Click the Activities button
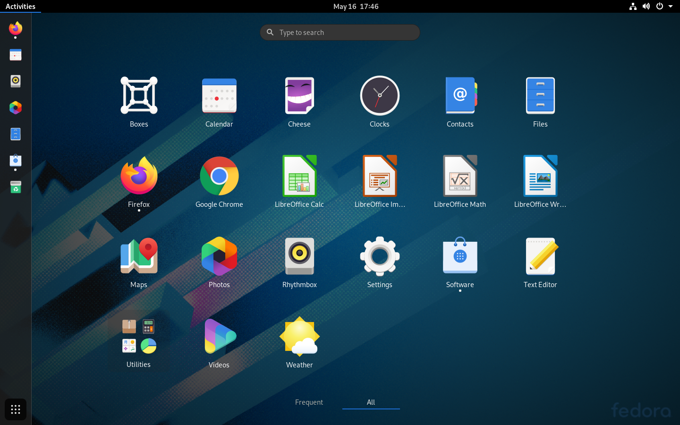 20,6
